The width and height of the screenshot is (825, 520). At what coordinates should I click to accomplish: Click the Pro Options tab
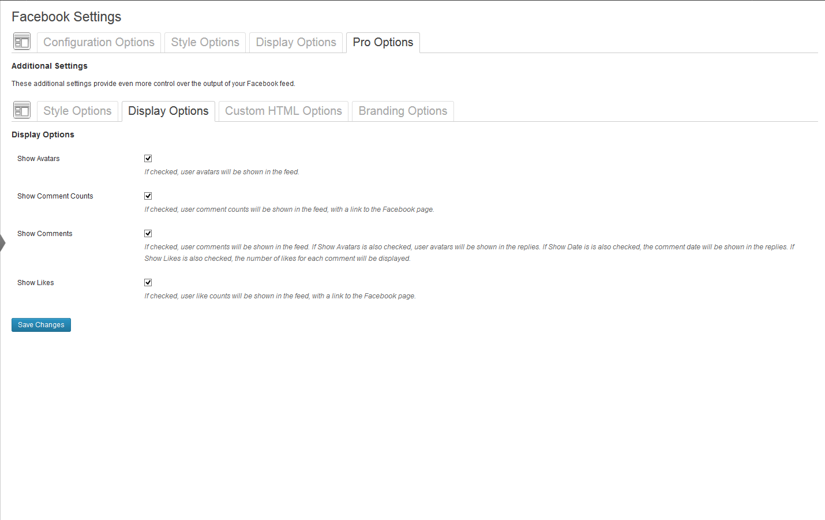[x=382, y=42]
